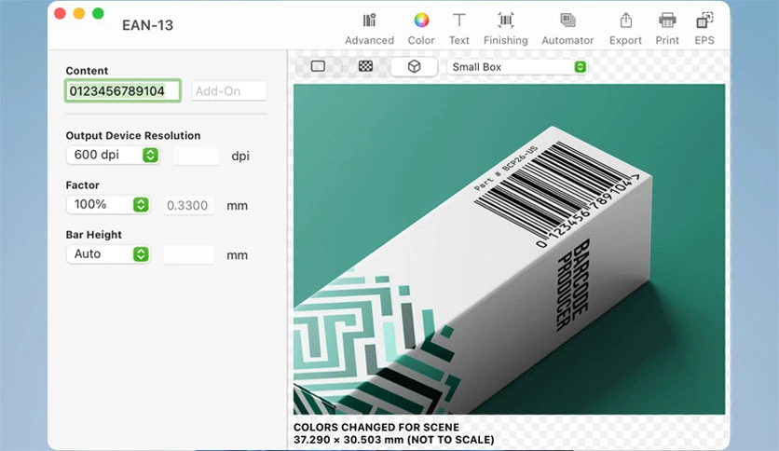779x451 pixels.
Task: Click the barcode box preview image
Action: pos(509,249)
